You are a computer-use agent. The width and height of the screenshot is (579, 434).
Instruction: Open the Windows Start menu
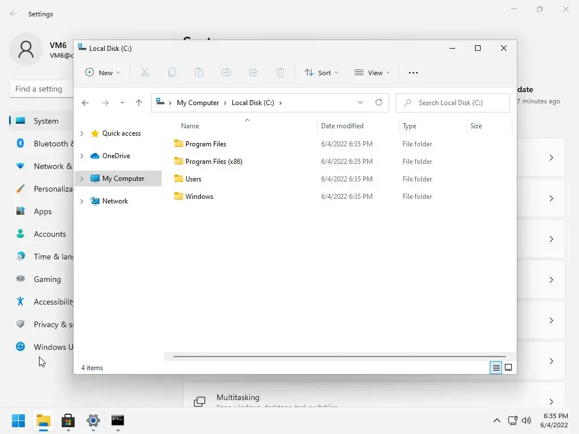point(19,420)
